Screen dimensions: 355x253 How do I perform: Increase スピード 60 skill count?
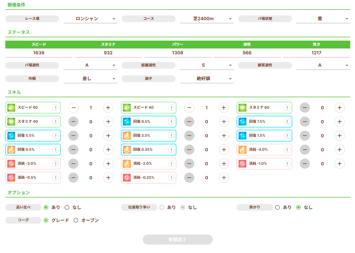coord(108,108)
